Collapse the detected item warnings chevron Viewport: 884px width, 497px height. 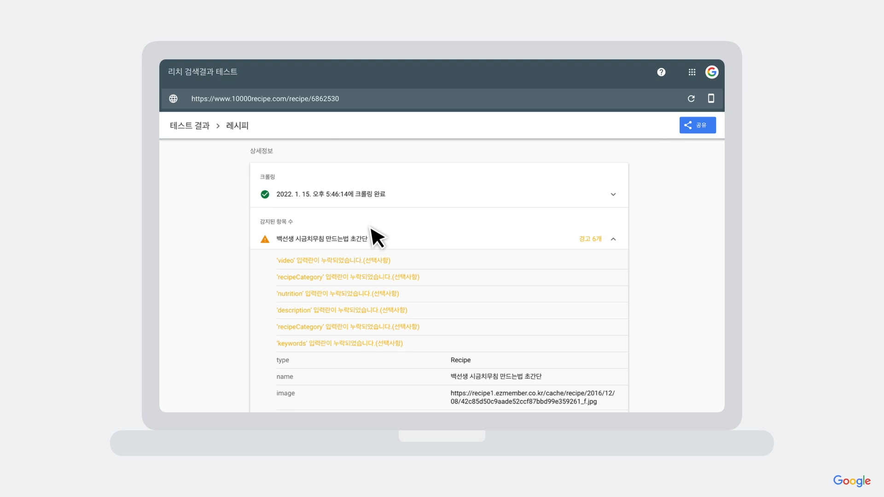click(613, 239)
